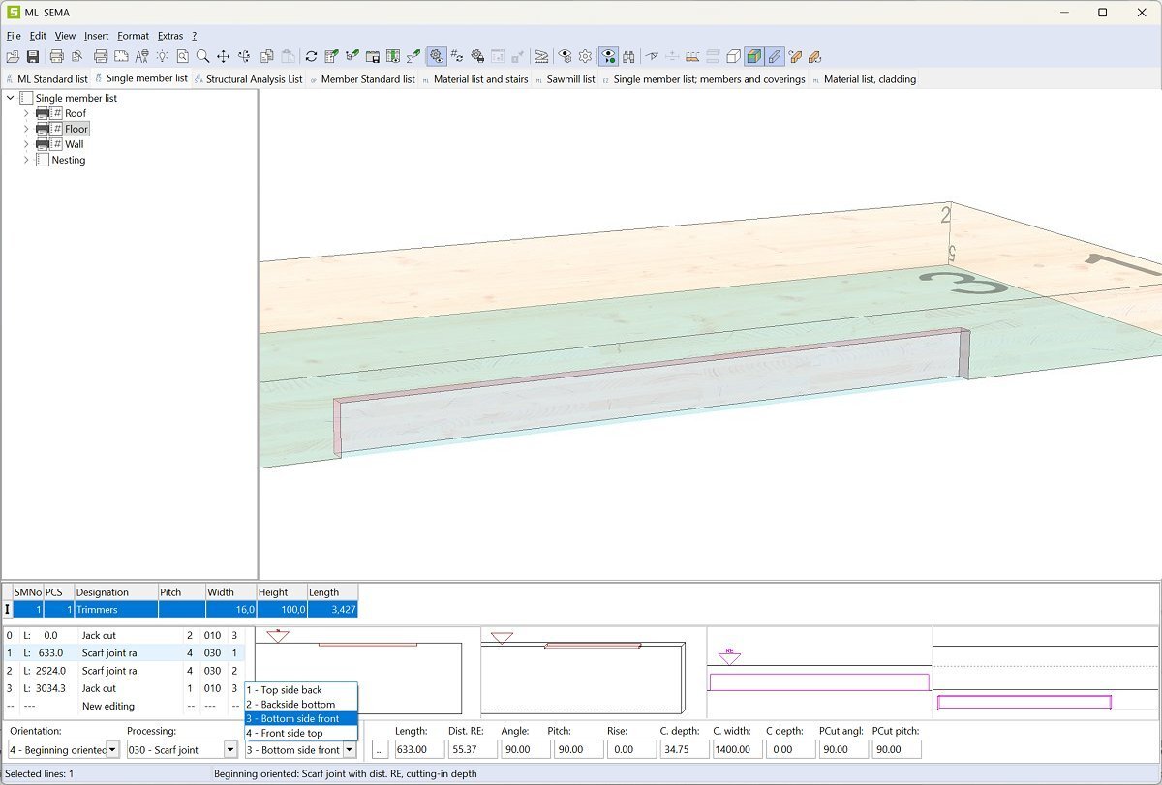The height and width of the screenshot is (785, 1162).
Task: Open the Orientation dropdown
Action: click(x=112, y=749)
